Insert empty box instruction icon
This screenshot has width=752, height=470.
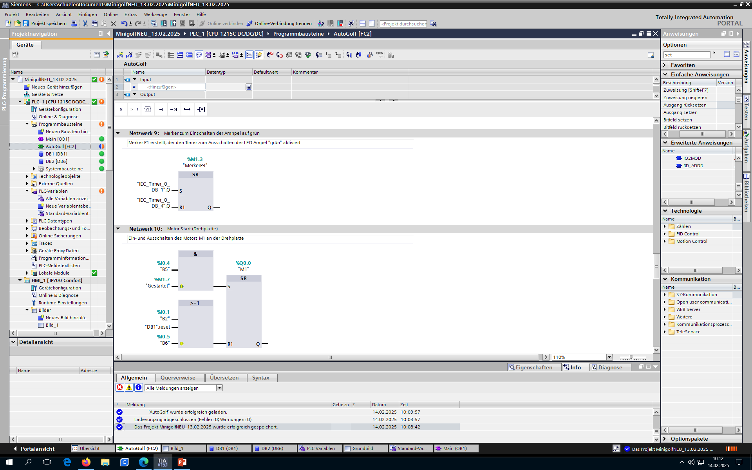[x=148, y=109]
